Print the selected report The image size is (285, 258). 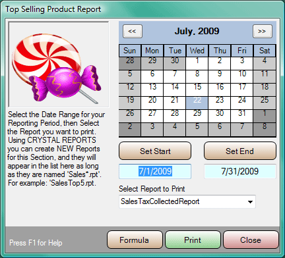coord(193,240)
